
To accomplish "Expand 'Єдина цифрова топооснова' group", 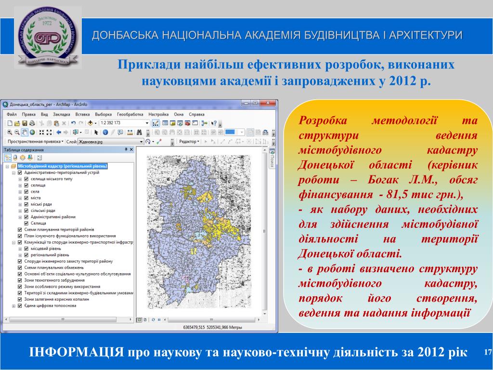I will (13, 306).
